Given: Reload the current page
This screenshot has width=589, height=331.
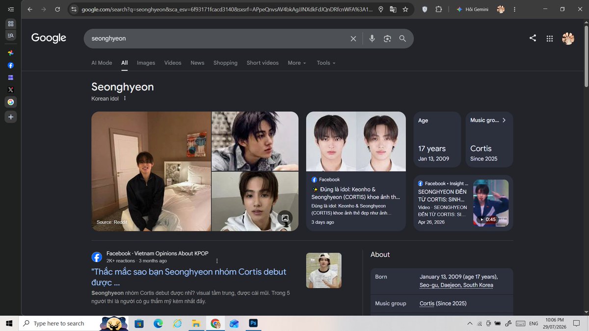Looking at the screenshot, I should pos(57,9).
